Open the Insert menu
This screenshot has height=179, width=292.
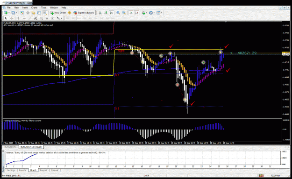point(25,7)
